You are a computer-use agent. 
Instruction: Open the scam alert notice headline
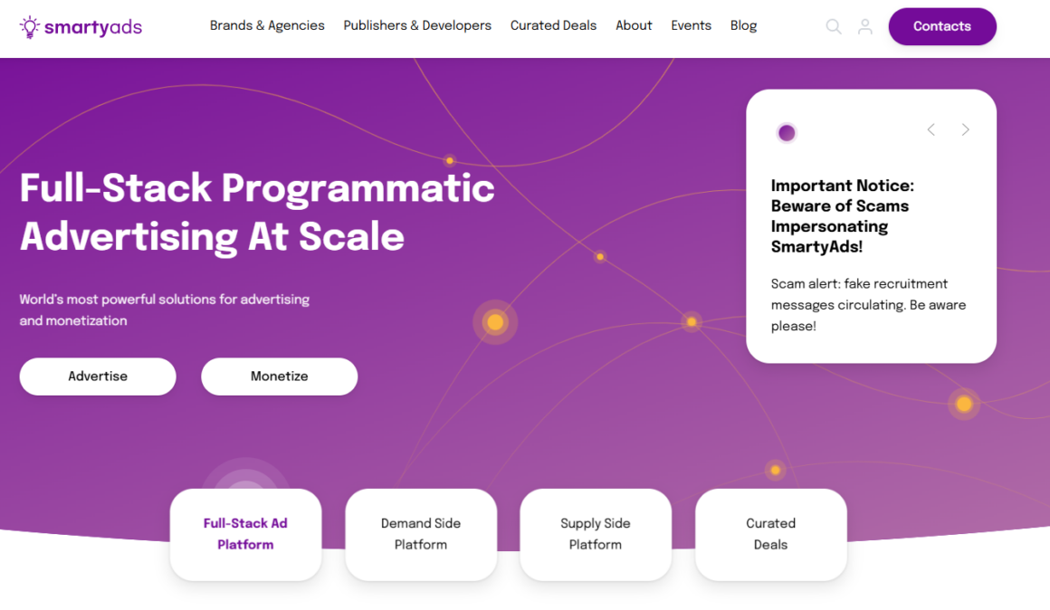click(x=842, y=216)
